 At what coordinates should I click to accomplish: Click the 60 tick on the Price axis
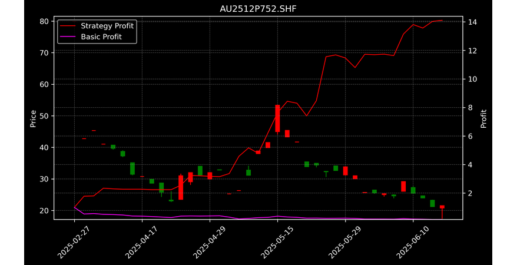coord(45,84)
